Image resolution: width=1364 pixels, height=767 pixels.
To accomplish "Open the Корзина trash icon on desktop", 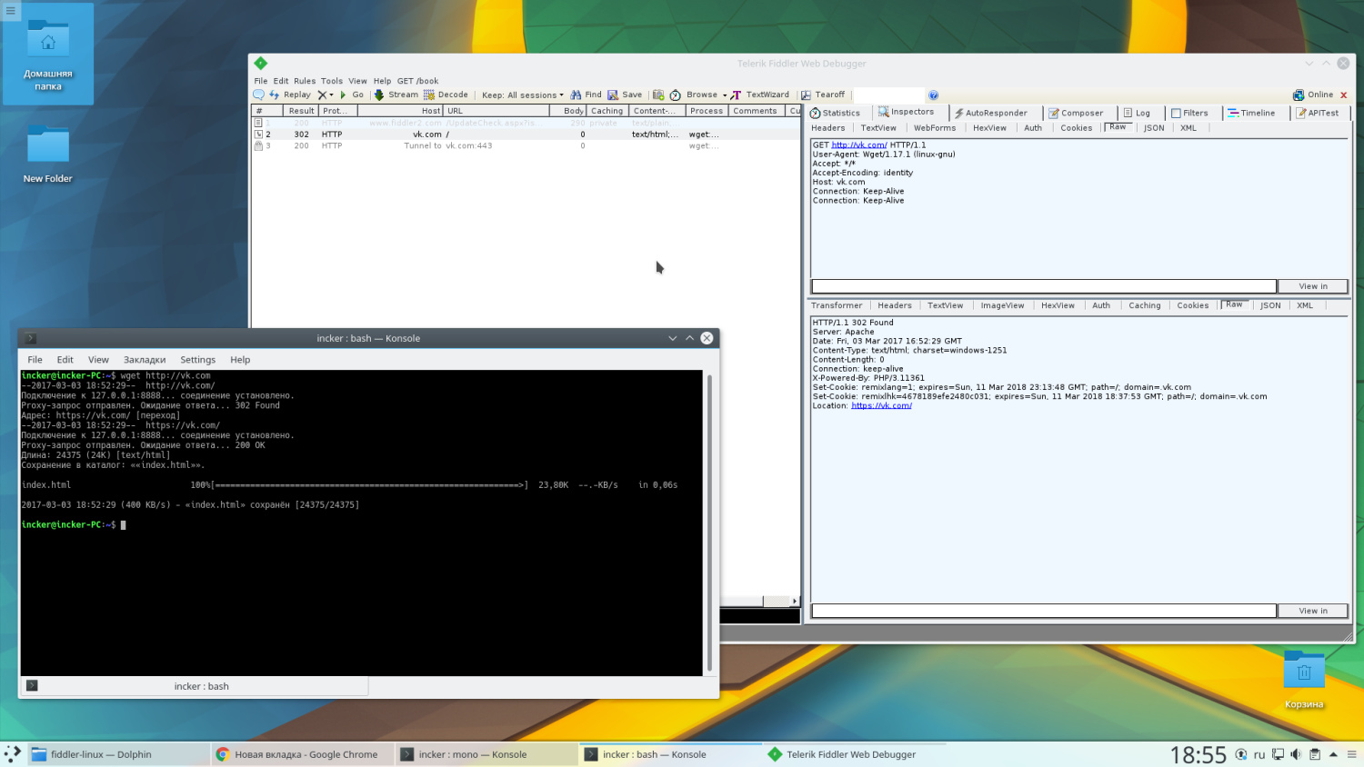I will 1304,678.
